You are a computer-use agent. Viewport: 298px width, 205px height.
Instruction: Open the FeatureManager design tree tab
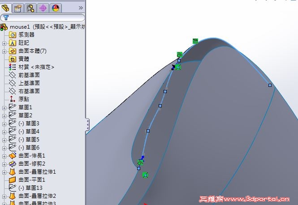click(x=6, y=8)
